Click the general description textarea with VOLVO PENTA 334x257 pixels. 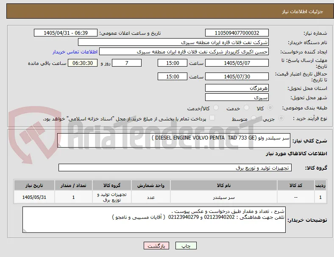pyautogui.click(x=174, y=140)
